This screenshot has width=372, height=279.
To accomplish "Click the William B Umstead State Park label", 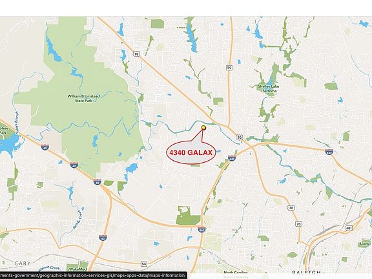I will (83, 98).
